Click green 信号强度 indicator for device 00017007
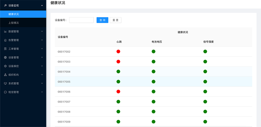Screen dimensions: 261x127 tap(205, 102)
